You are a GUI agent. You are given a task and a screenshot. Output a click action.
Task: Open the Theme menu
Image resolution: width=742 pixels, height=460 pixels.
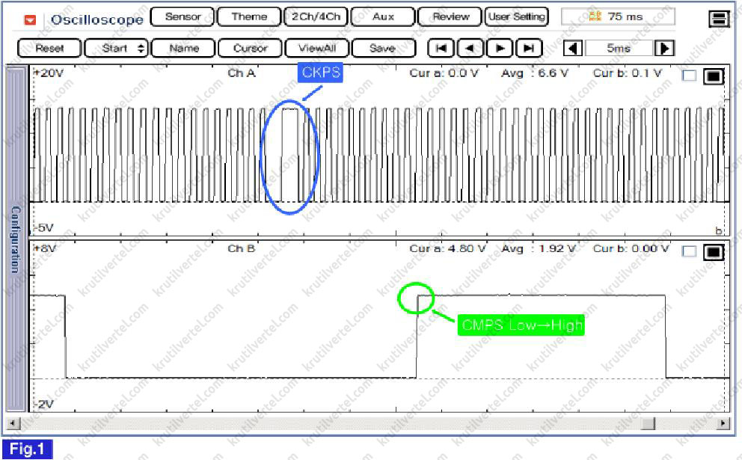coord(249,16)
